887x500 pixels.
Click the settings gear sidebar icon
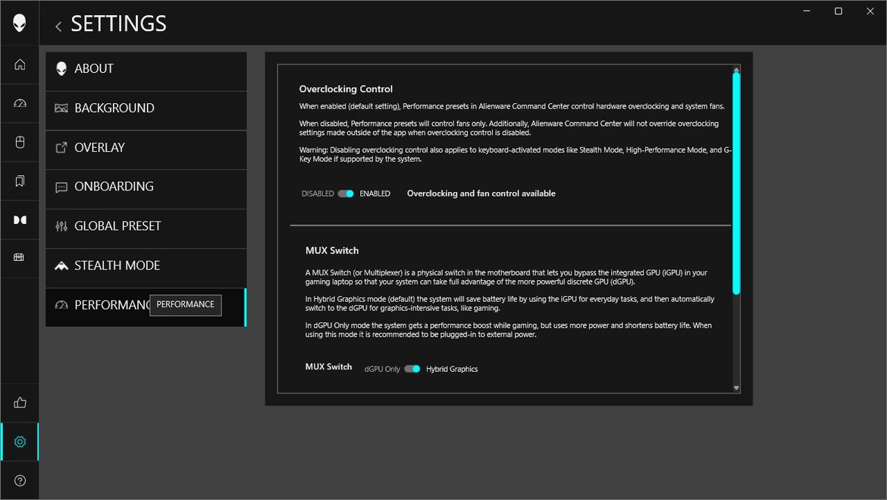point(20,442)
